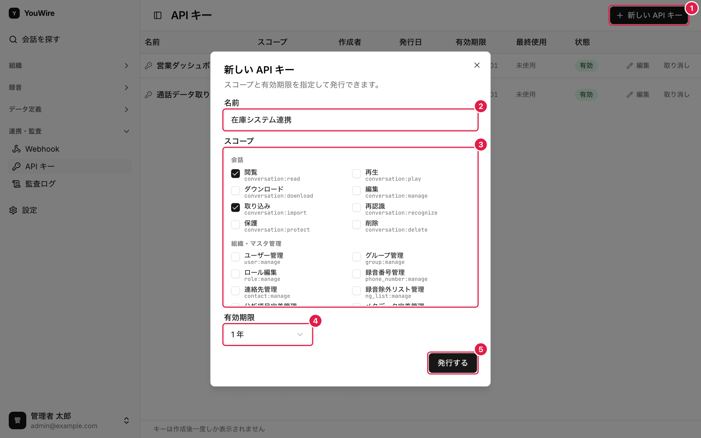Enable the ユーザー管理 scope
701x438 pixels.
pyautogui.click(x=235, y=257)
